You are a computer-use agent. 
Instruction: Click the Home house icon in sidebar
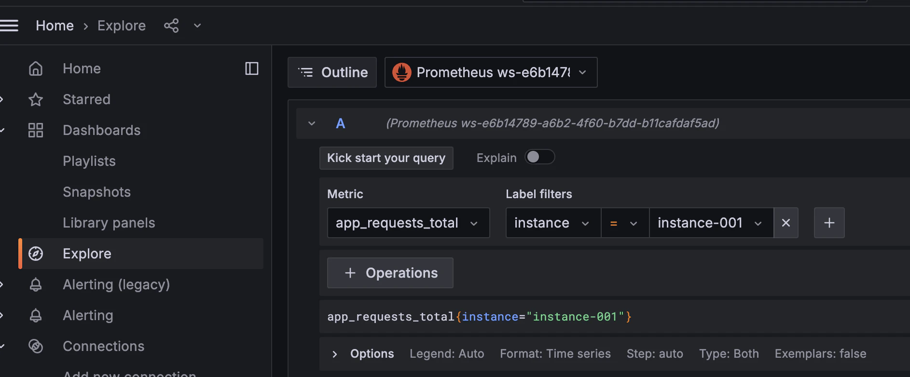(x=36, y=68)
